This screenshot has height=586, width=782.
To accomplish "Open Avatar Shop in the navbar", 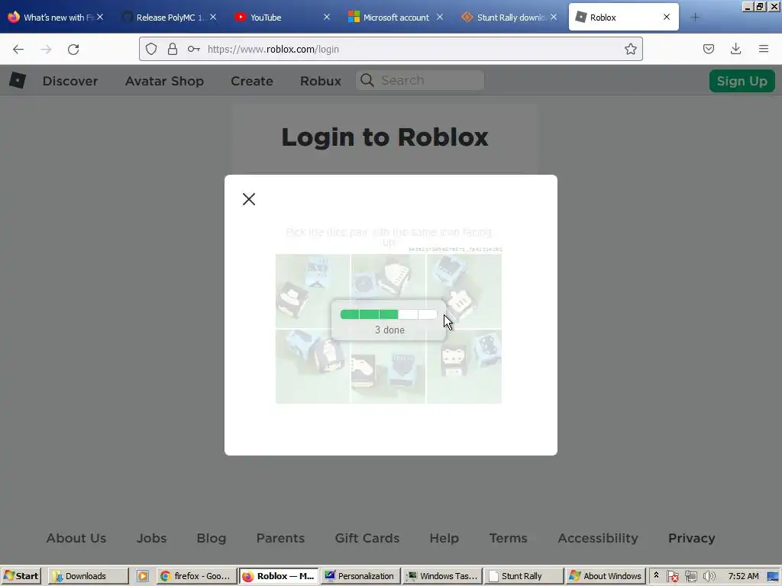I will tap(164, 81).
